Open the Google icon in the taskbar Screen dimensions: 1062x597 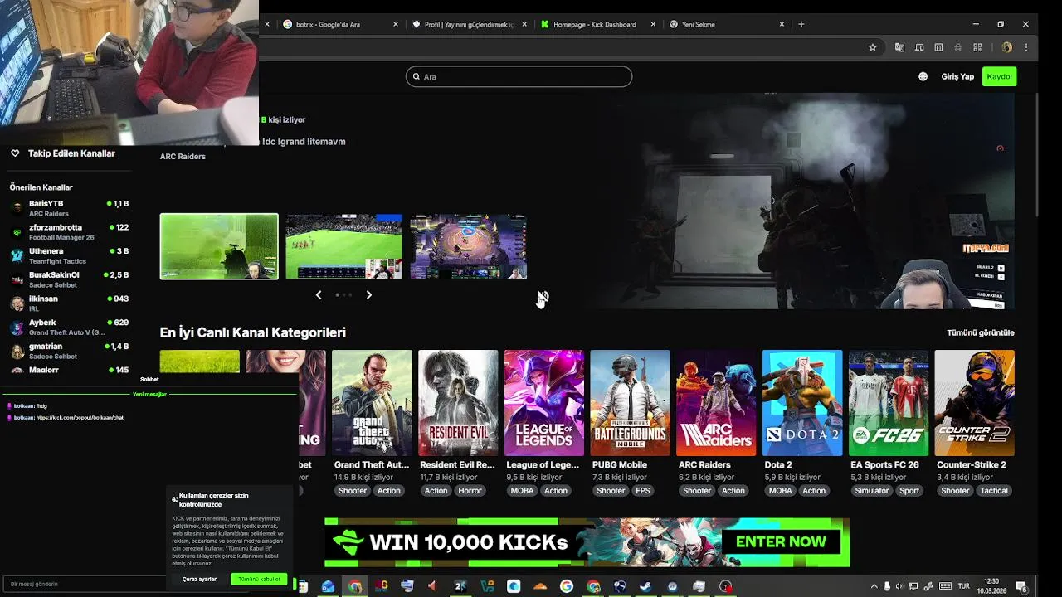[566, 586]
